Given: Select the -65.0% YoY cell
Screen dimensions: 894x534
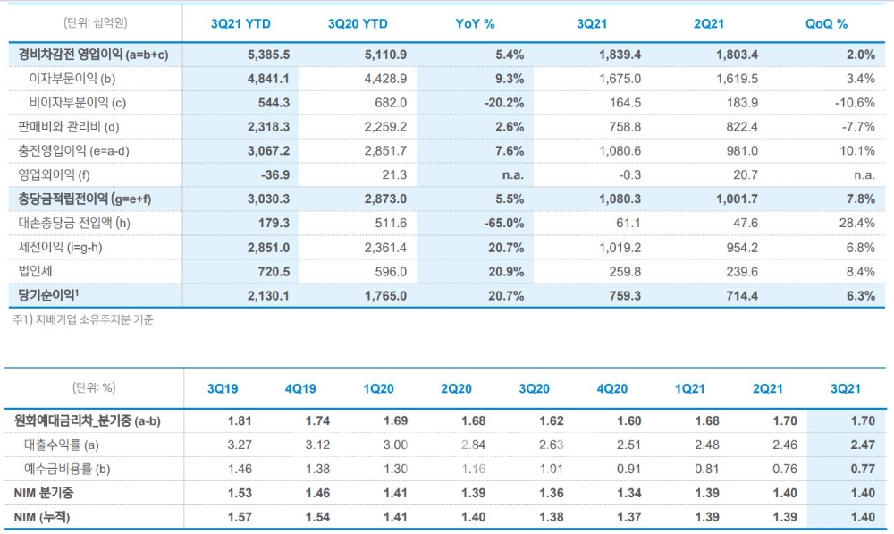Looking at the screenshot, I should click(505, 224).
